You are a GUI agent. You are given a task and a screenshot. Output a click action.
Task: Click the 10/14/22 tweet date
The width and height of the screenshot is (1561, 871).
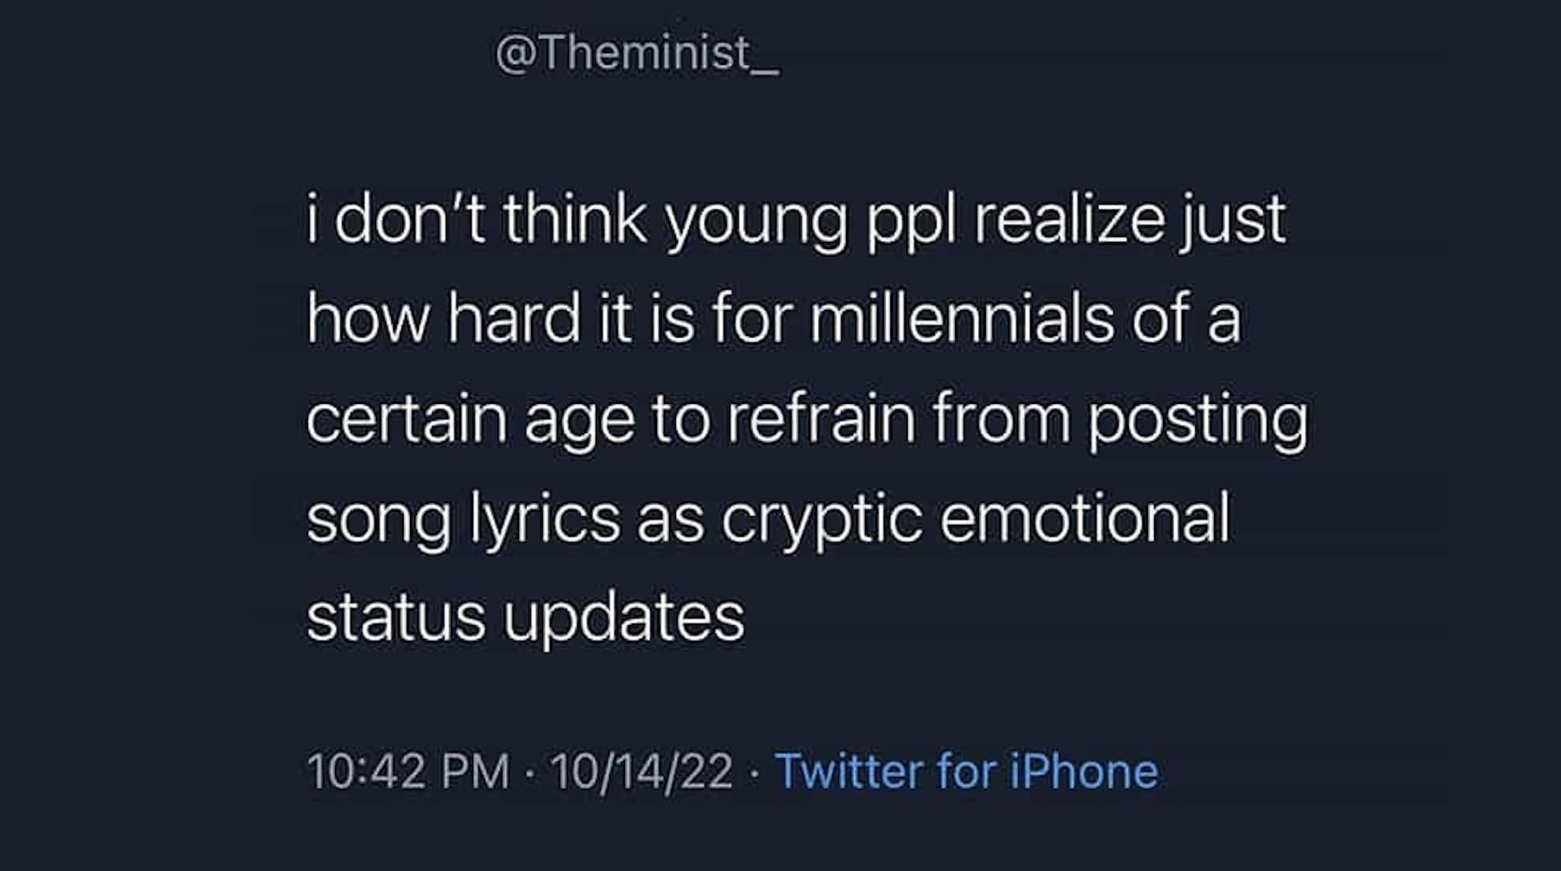point(641,771)
